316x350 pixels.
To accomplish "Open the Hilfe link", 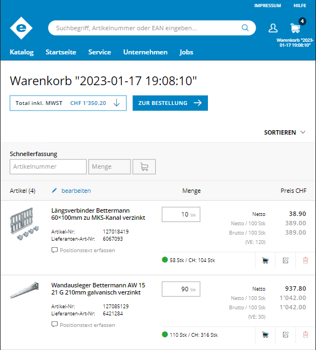I will click(x=300, y=5).
